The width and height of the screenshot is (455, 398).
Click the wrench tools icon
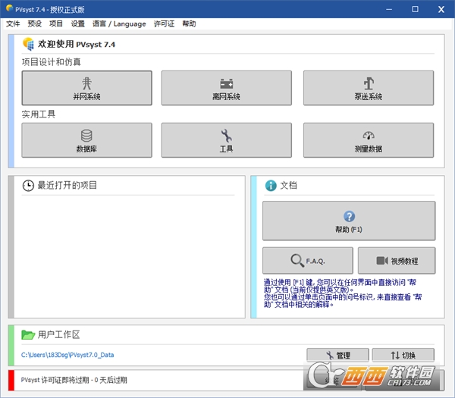point(226,136)
